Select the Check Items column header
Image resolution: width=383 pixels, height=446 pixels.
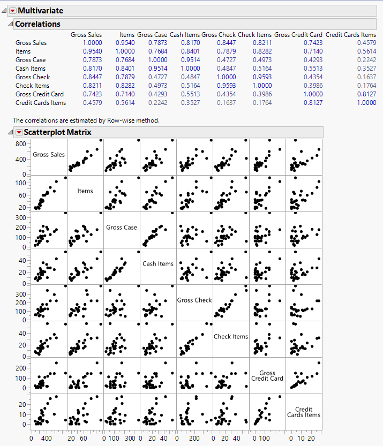click(x=254, y=35)
